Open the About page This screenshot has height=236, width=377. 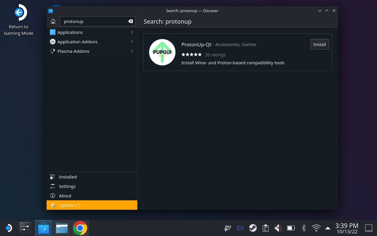coord(92,196)
